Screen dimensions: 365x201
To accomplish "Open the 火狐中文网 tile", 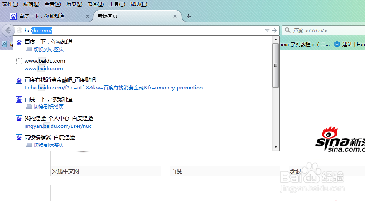I will tap(106, 163).
